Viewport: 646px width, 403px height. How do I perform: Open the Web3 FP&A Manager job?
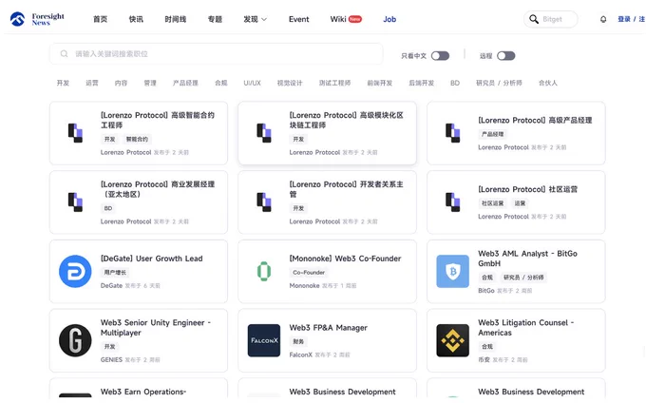coord(329,328)
